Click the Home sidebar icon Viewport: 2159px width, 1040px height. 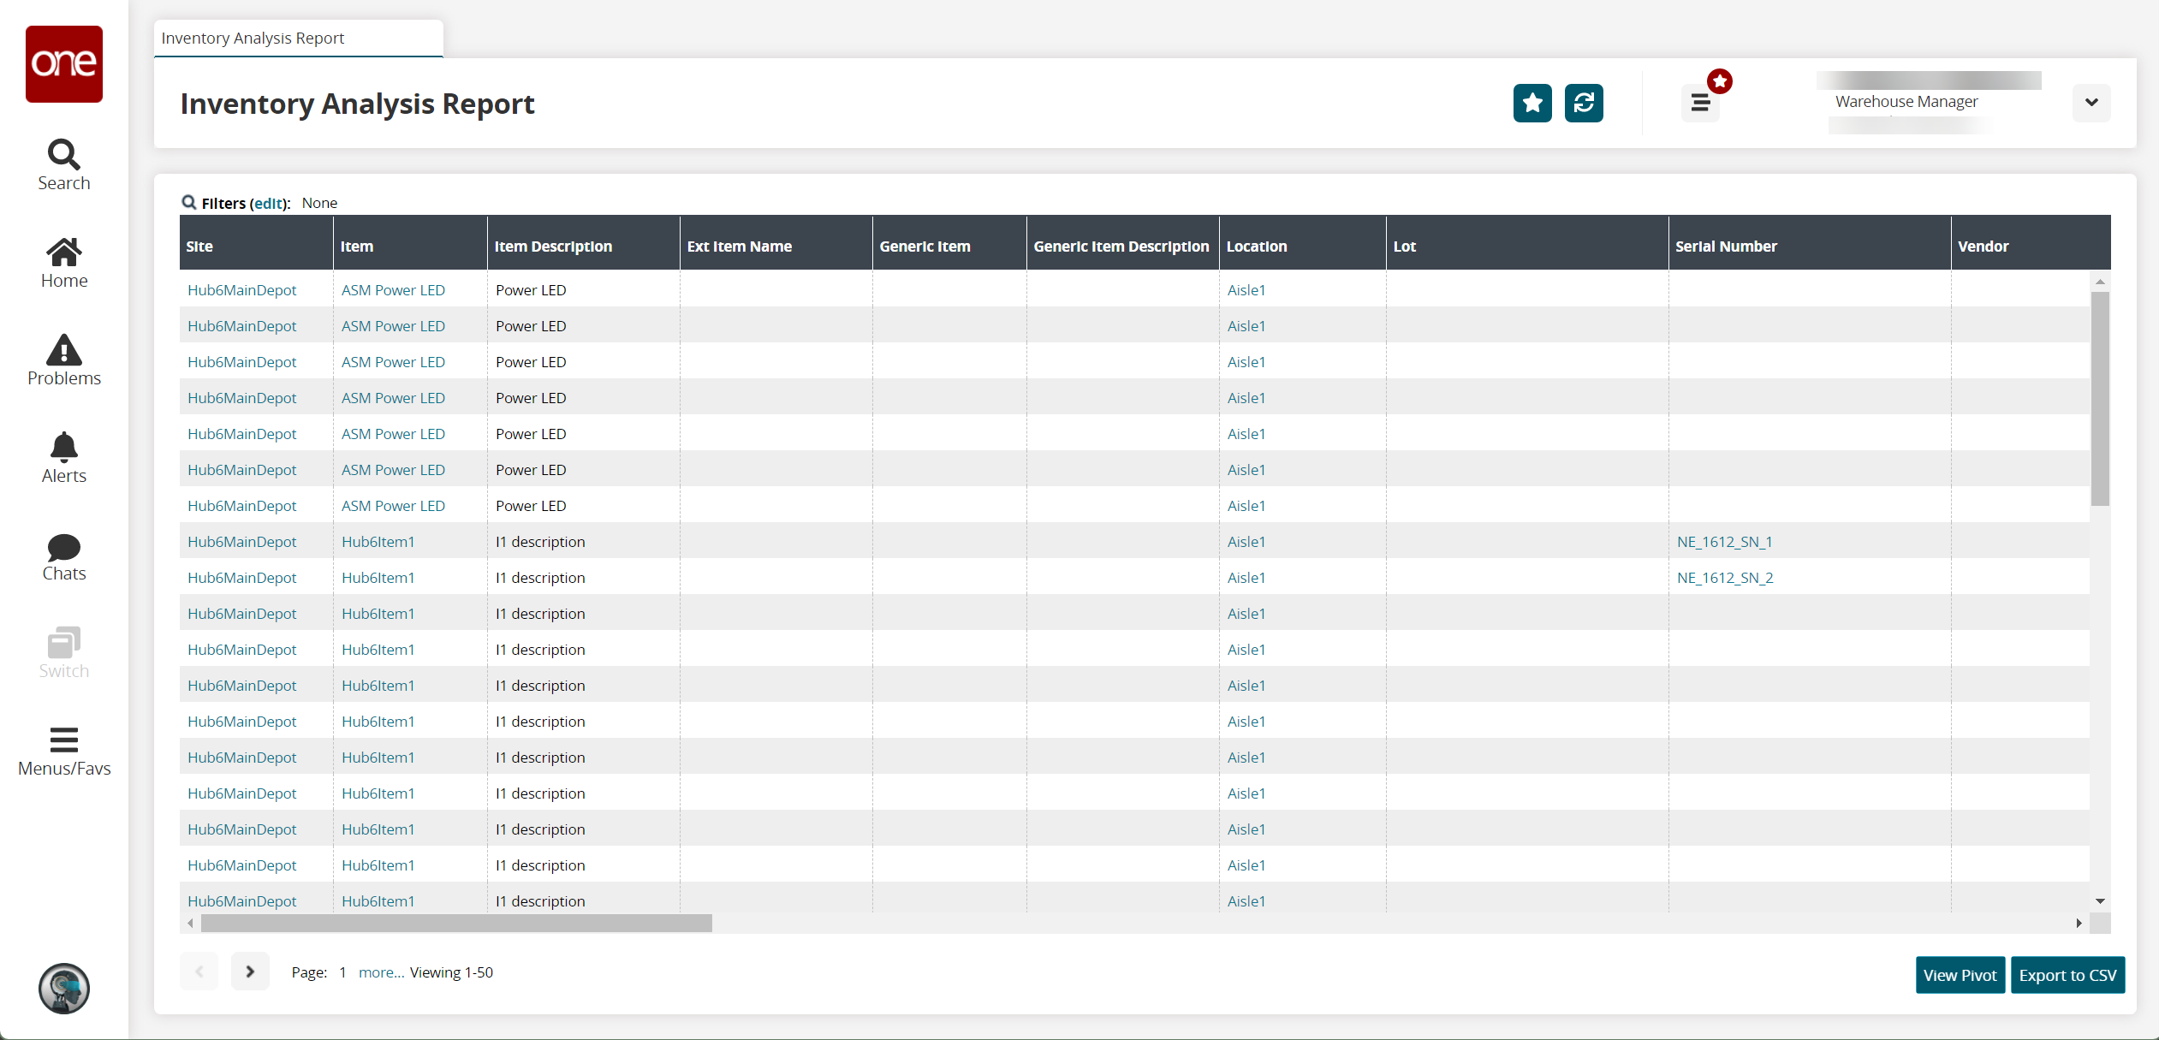pos(63,260)
